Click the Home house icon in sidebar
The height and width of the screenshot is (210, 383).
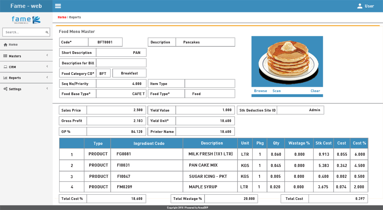pos(5,45)
